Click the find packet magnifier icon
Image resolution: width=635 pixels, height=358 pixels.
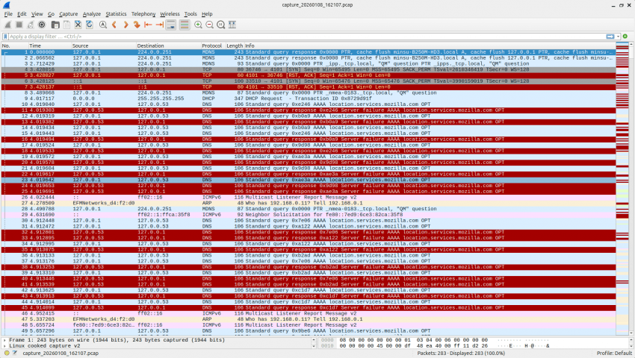tap(103, 25)
